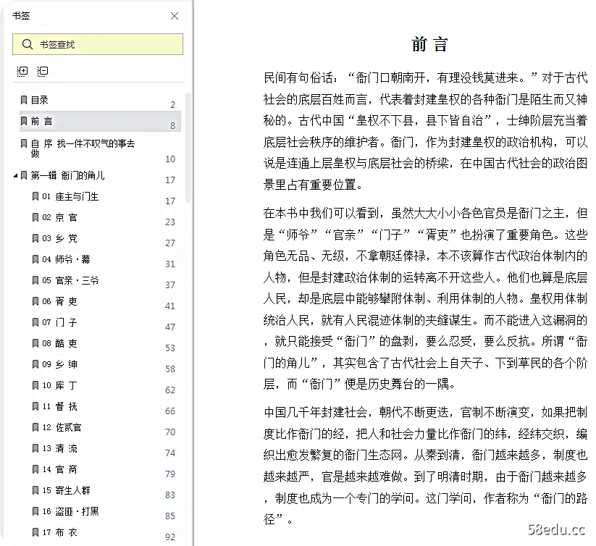The height and width of the screenshot is (546, 596).
Task: Expand all bookmarks icon
Action: click(x=22, y=71)
